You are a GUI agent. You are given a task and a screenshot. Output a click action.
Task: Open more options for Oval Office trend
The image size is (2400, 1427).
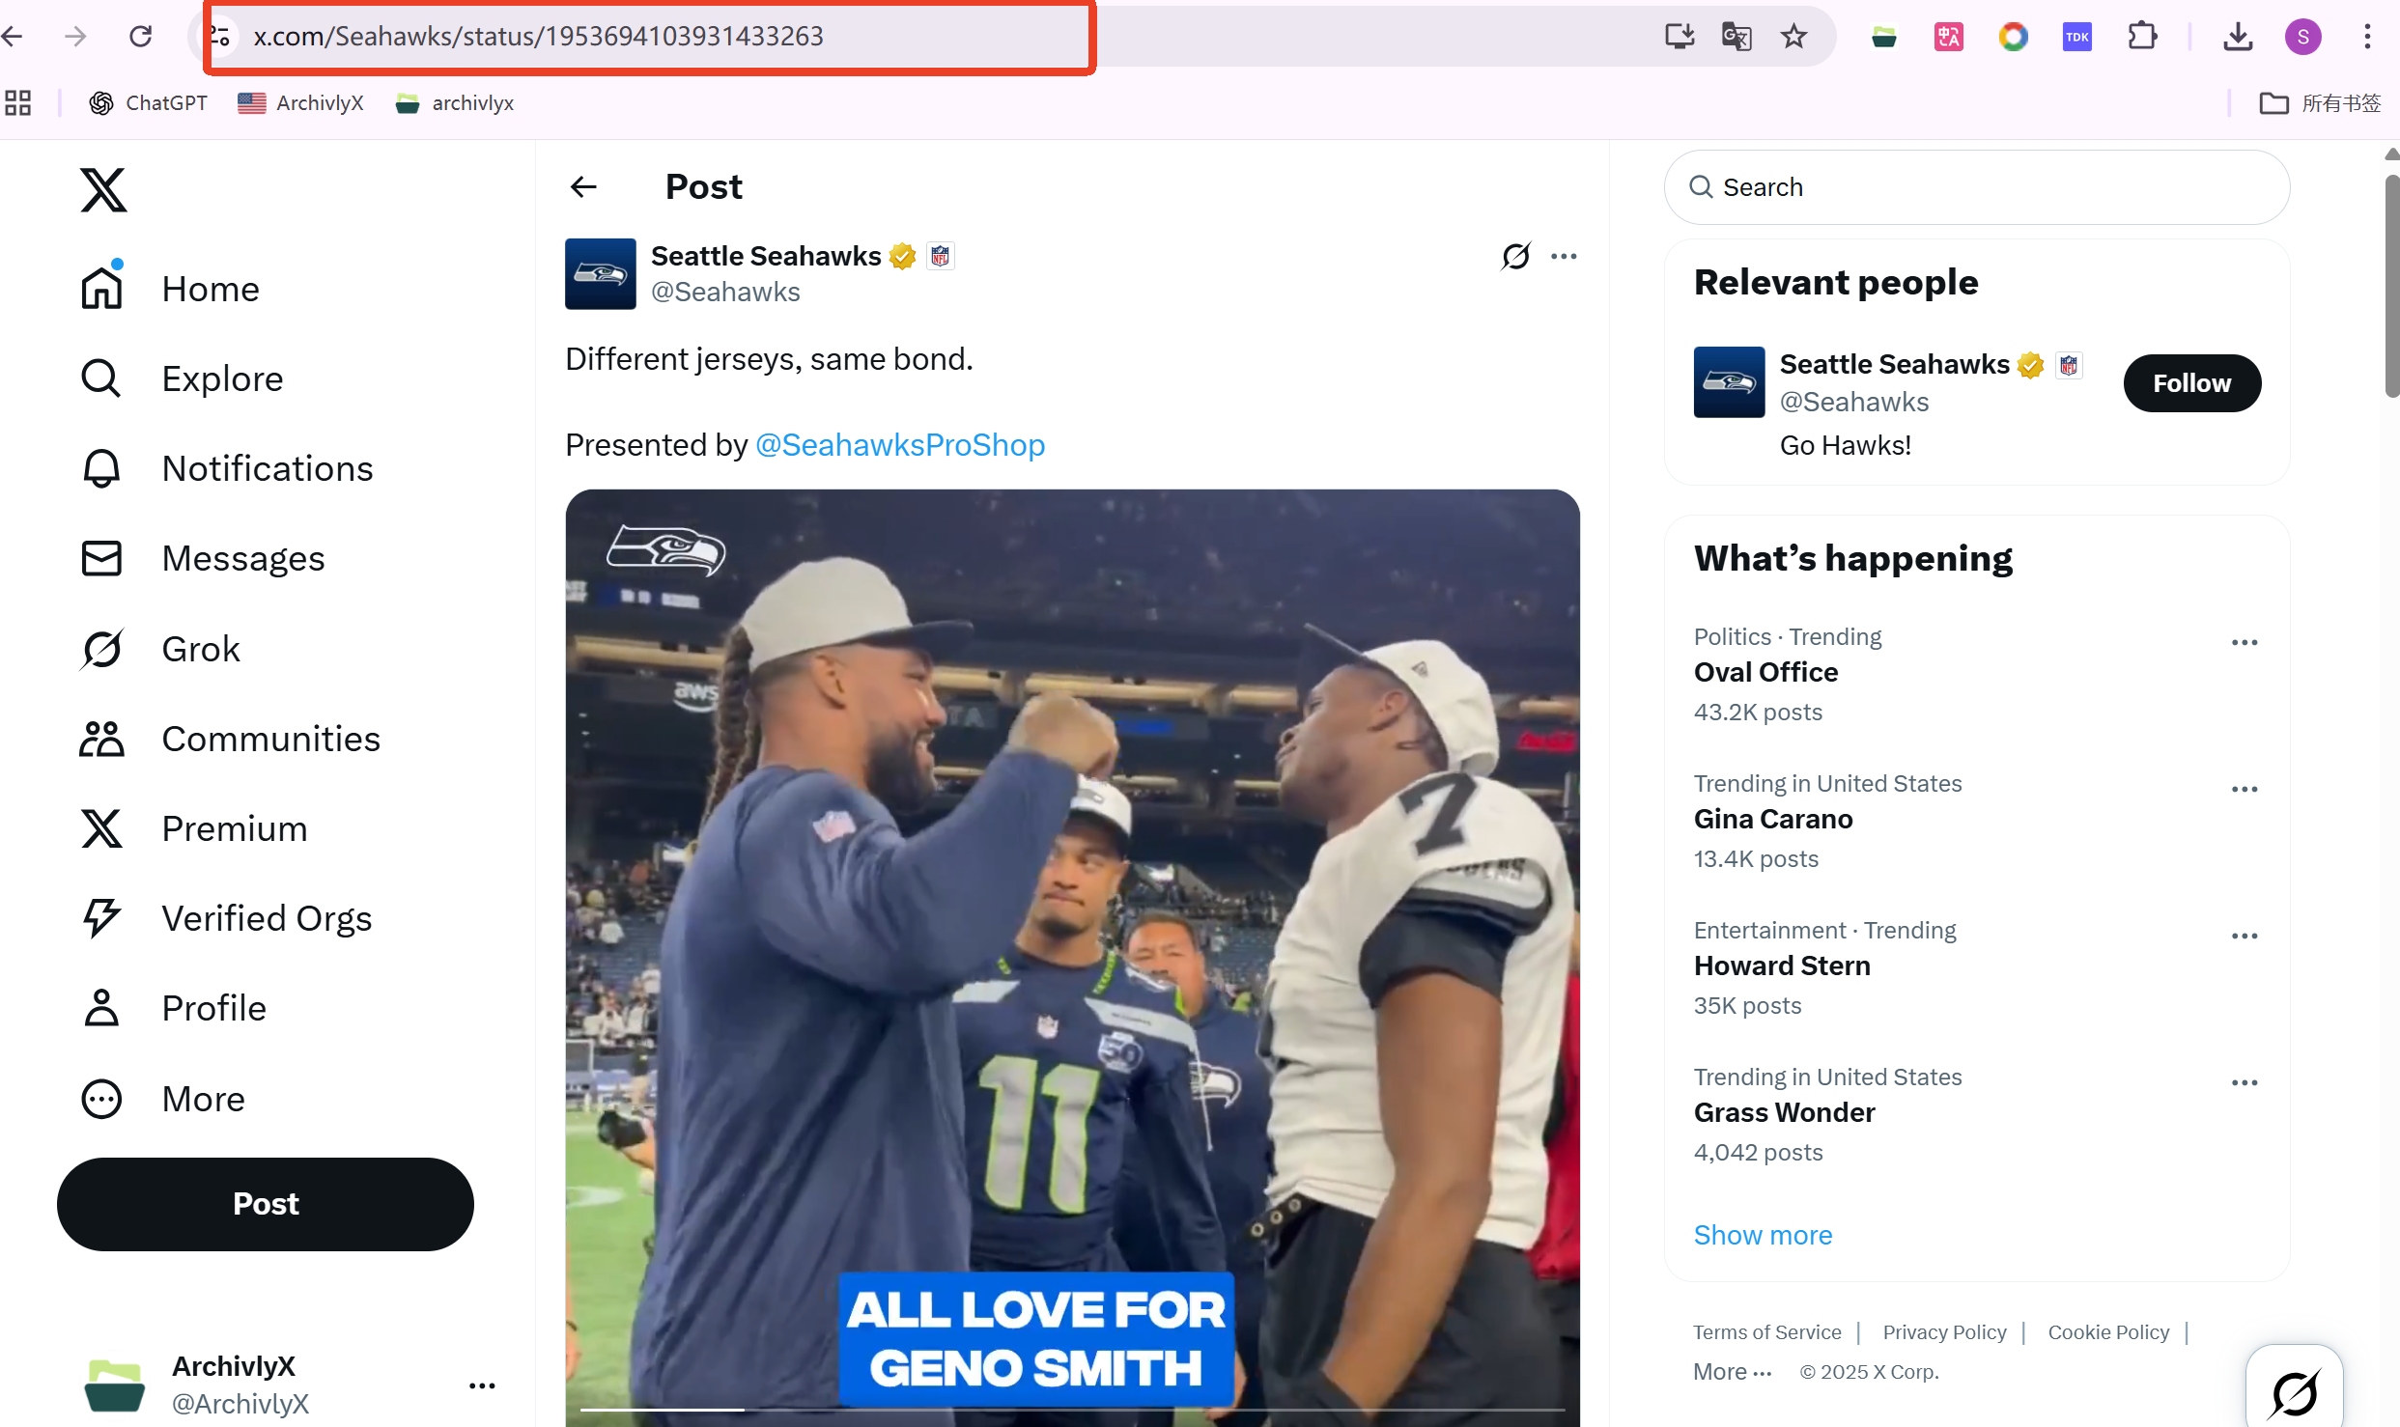2244,642
